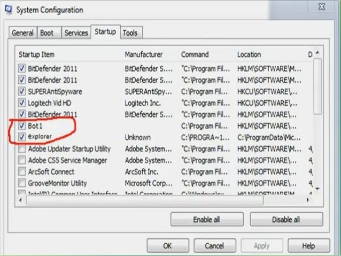Click the Cancel button
341x256 pixels.
215,245
